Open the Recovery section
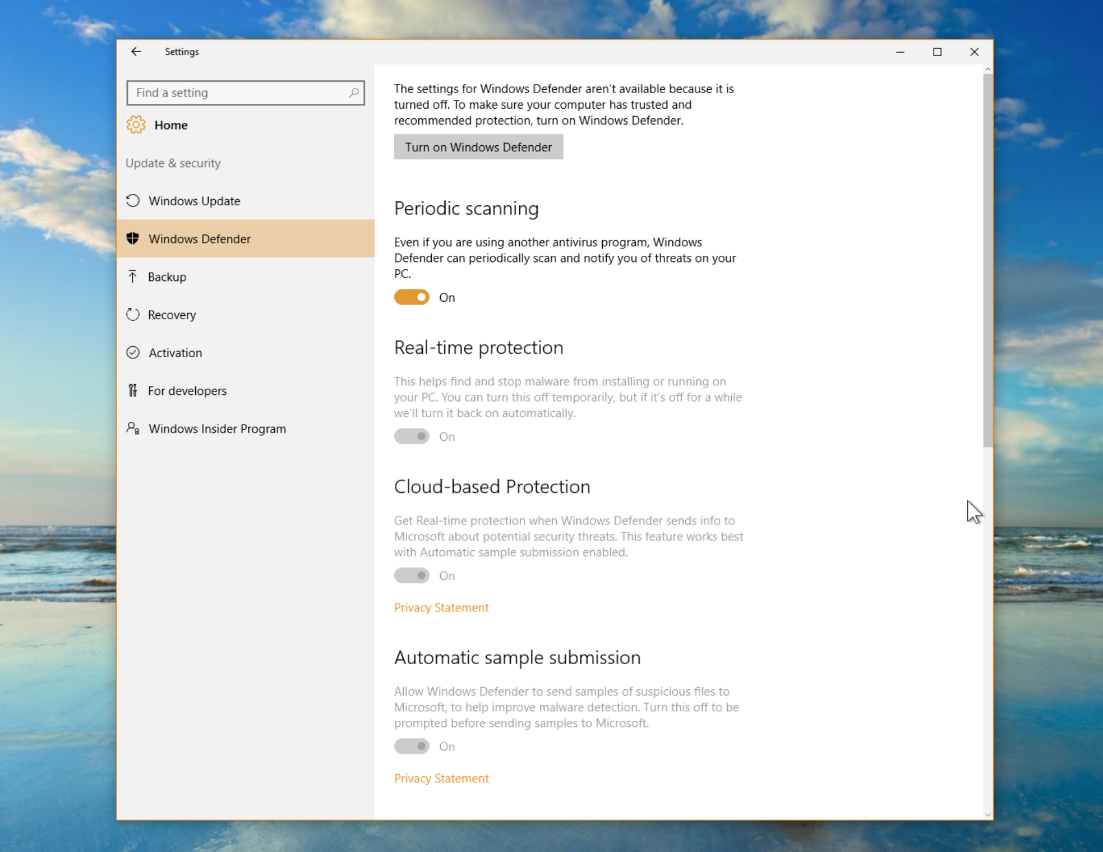This screenshot has height=852, width=1103. pyautogui.click(x=246, y=315)
